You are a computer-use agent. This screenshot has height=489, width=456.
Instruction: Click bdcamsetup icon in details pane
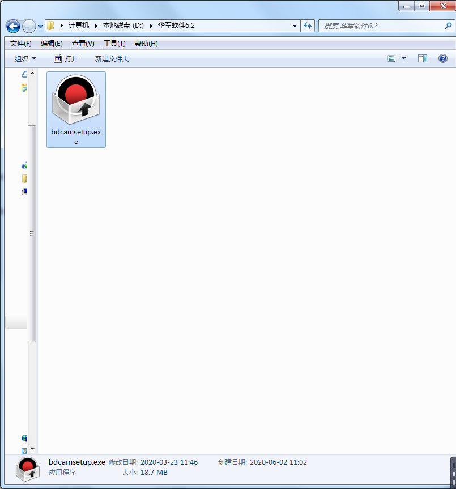pyautogui.click(x=27, y=468)
